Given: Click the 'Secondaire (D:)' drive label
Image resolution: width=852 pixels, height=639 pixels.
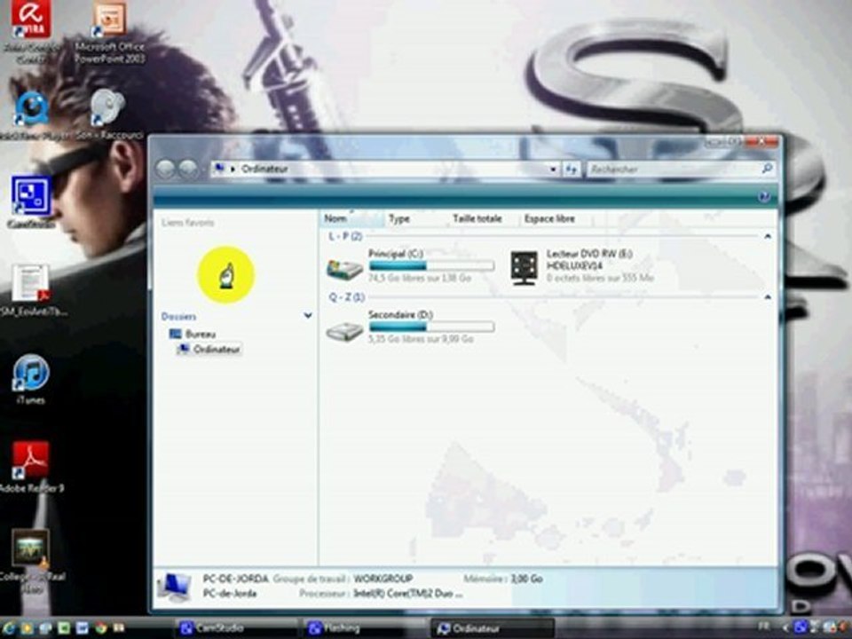Looking at the screenshot, I should (x=400, y=314).
